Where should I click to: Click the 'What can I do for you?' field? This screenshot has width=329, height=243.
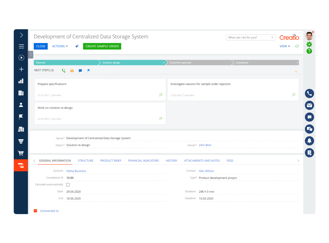(251, 37)
